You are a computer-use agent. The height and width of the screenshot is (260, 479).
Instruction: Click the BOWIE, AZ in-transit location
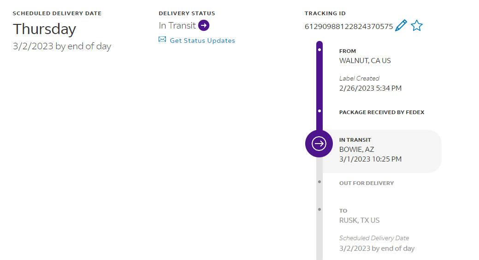pos(357,150)
